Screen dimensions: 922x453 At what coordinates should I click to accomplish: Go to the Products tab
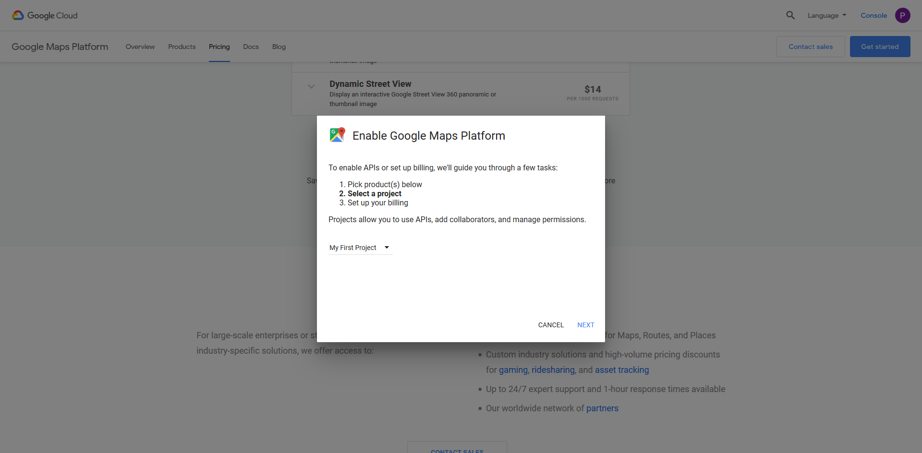(x=182, y=47)
